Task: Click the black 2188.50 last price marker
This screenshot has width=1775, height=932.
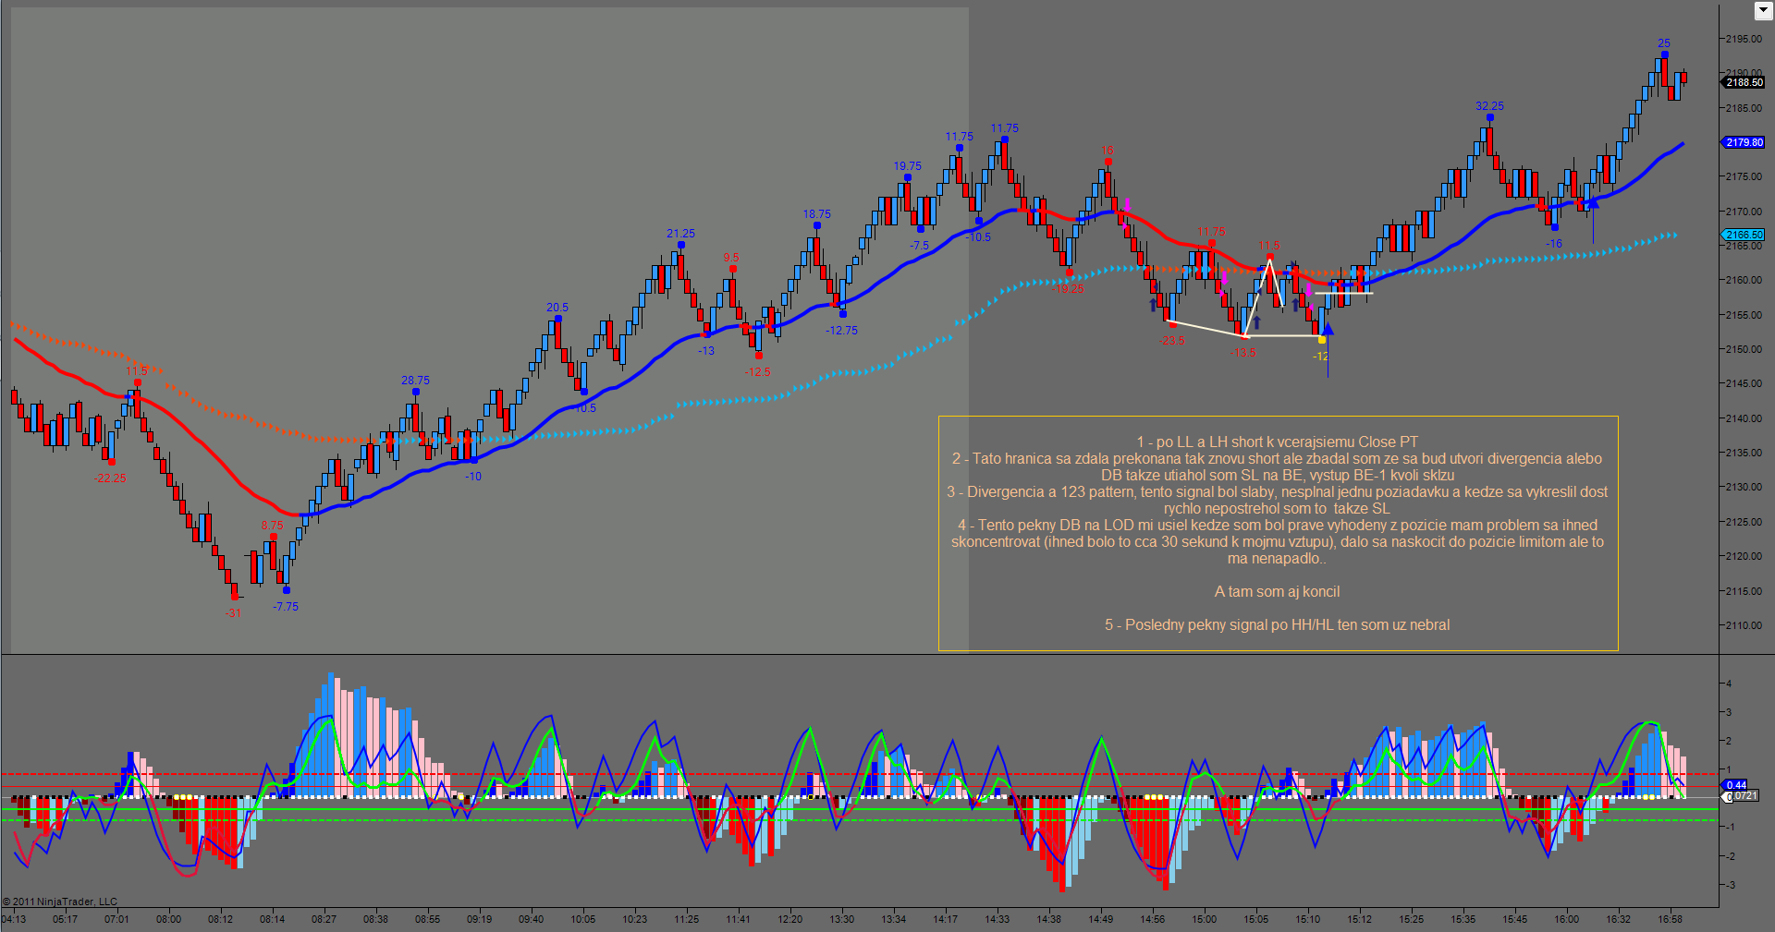Action: click(x=1744, y=82)
